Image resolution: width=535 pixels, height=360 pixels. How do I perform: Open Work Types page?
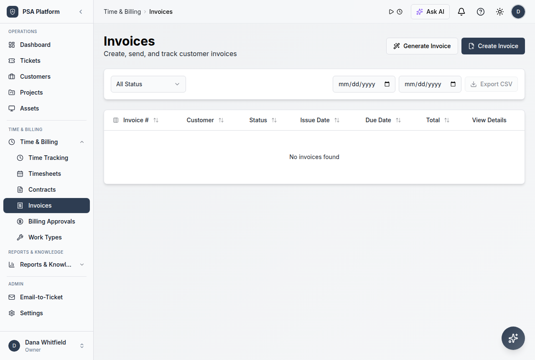coord(46,237)
